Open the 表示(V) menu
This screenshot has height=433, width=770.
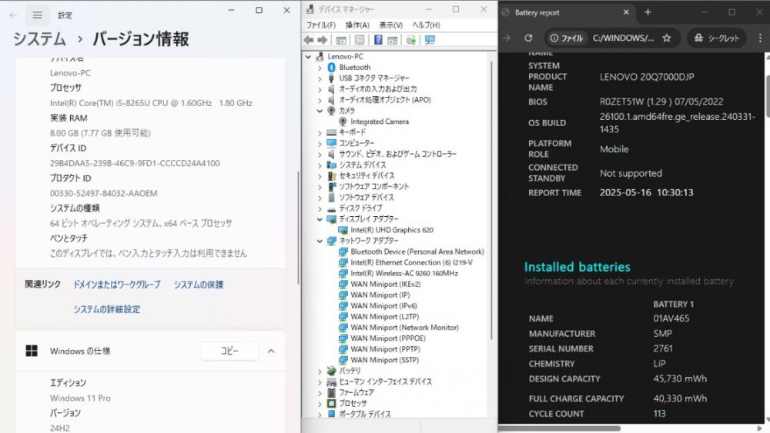(x=391, y=25)
